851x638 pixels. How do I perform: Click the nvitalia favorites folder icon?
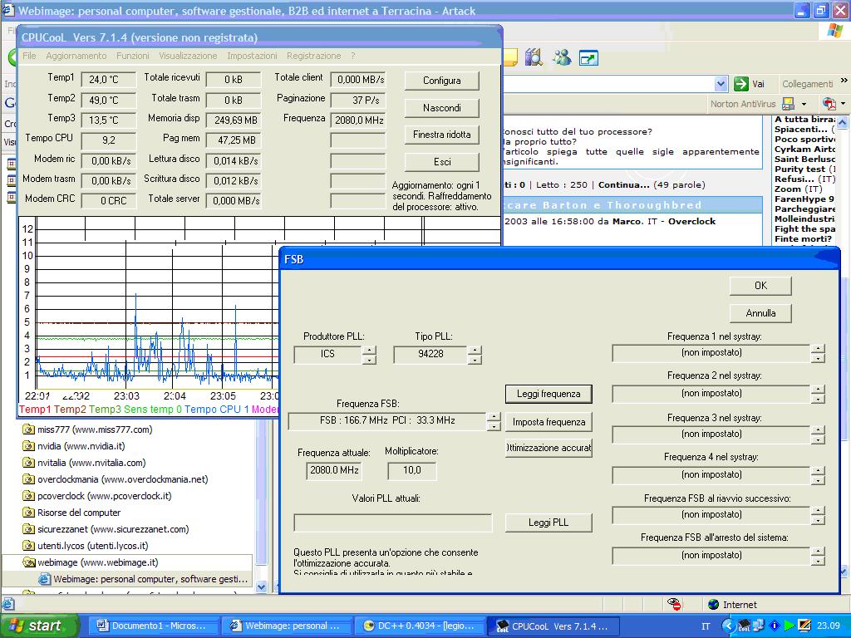click(28, 463)
